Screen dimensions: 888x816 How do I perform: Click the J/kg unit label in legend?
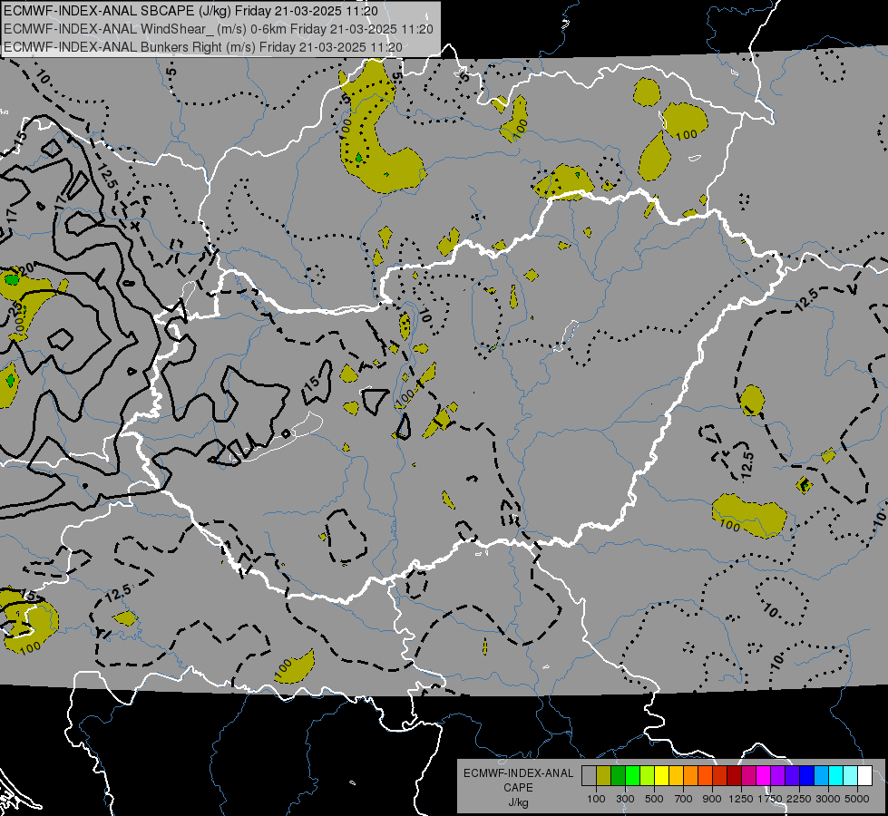click(518, 802)
